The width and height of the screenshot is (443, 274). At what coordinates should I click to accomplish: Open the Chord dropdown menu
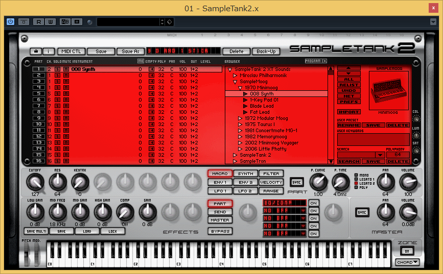(407, 262)
